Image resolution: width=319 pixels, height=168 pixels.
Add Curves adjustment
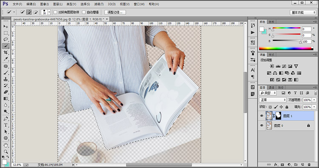[284, 66]
